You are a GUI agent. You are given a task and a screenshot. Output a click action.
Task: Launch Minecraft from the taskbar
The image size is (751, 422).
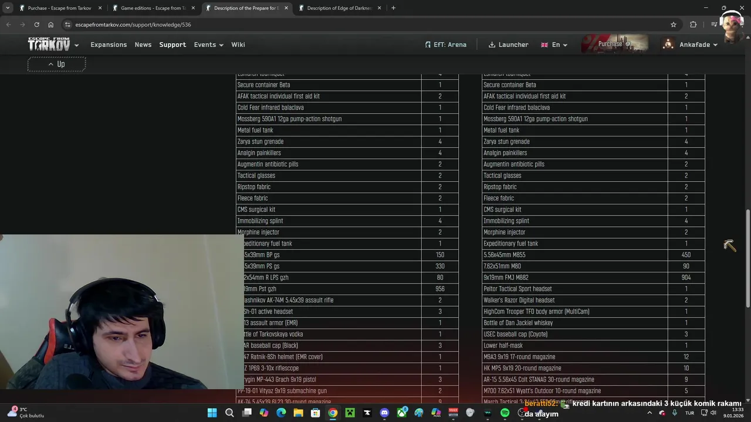[x=350, y=413]
